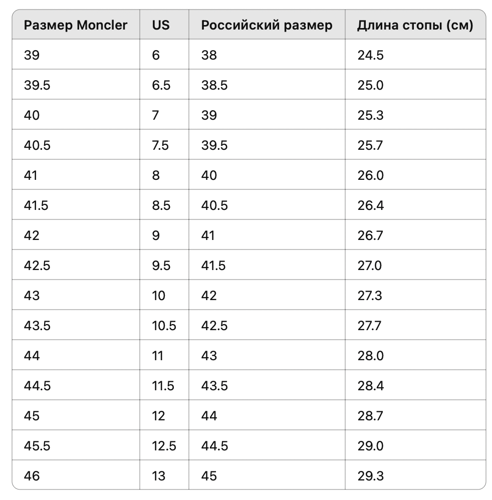
Task: Select the US size 11.5 cell
Action: [x=164, y=385]
